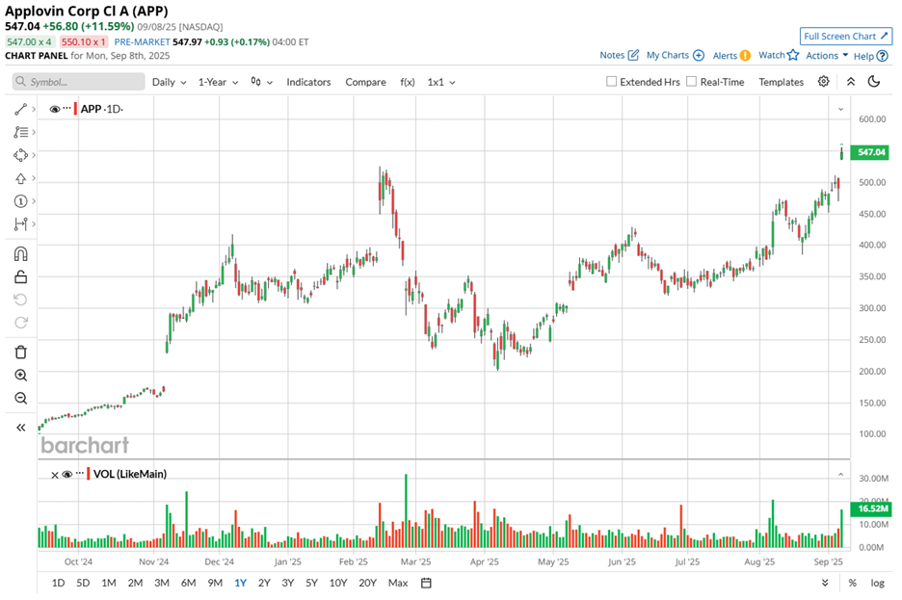Open the Indicators menu
This screenshot has height=600, width=902.
tap(309, 82)
